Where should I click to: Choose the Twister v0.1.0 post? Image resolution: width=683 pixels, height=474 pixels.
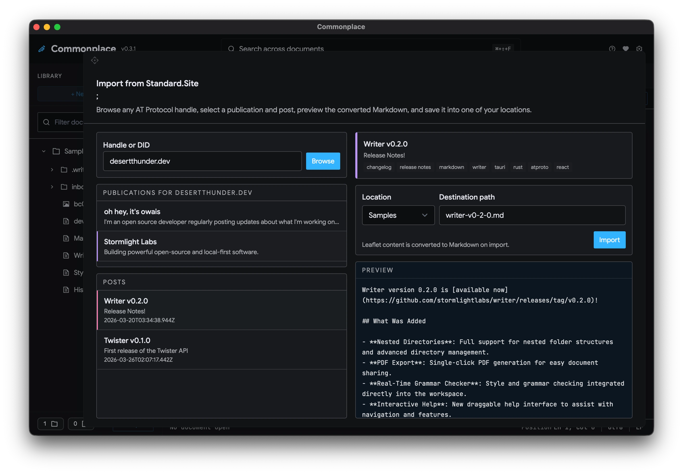tap(222, 349)
